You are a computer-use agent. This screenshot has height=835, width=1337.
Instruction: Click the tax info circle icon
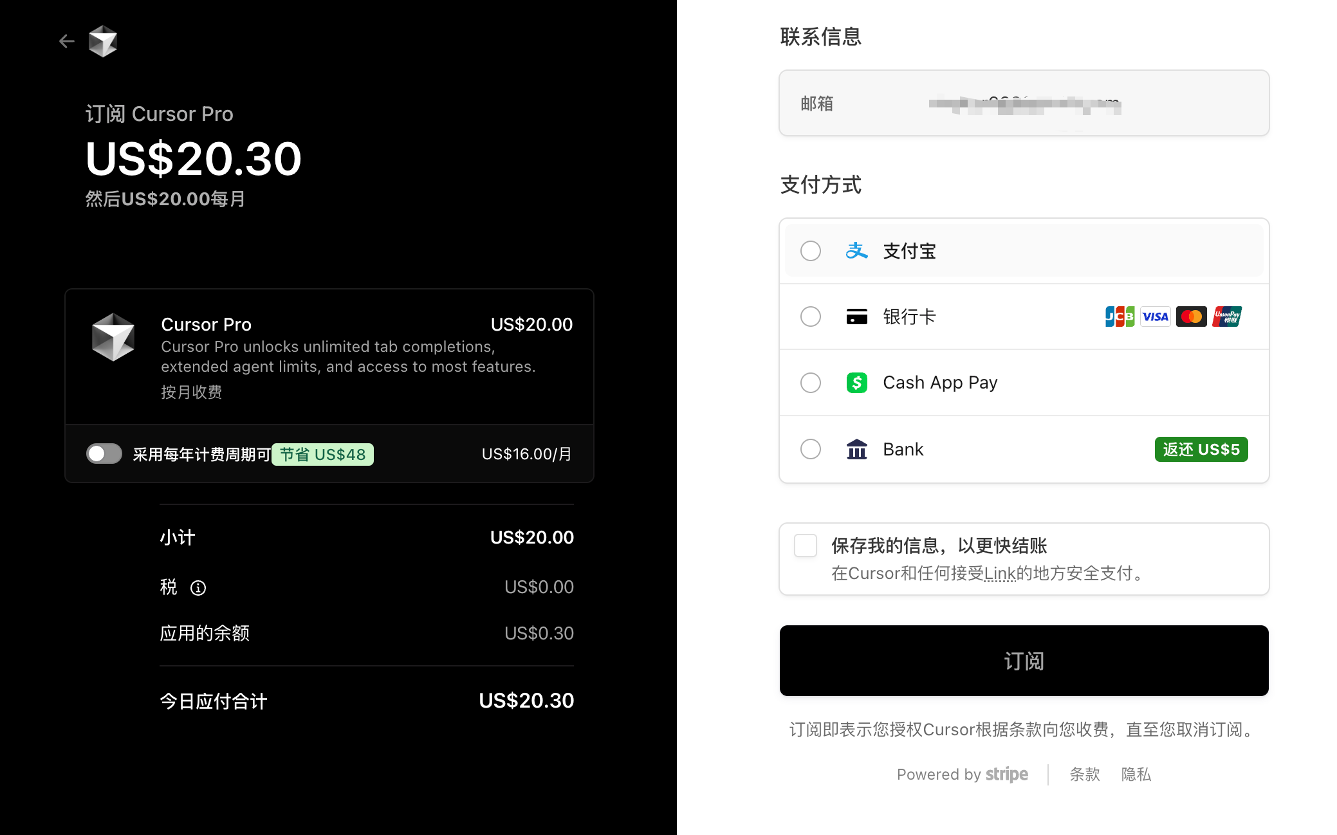198,588
